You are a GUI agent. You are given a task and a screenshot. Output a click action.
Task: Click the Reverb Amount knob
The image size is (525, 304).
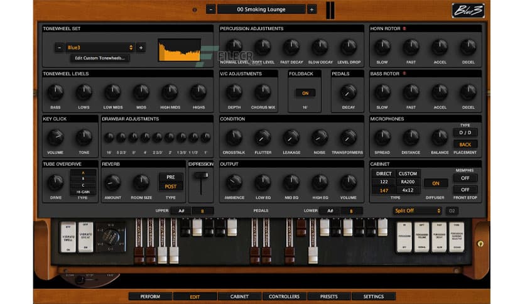[x=112, y=183]
